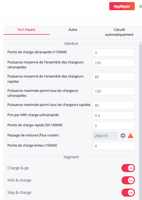Click the ultrarapid maximum power field
The width and height of the screenshot is (142, 200).
(x=114, y=91)
